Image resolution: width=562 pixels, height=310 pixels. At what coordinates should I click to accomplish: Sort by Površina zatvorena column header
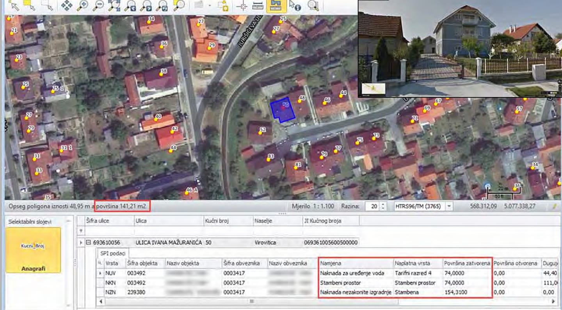[x=467, y=263]
